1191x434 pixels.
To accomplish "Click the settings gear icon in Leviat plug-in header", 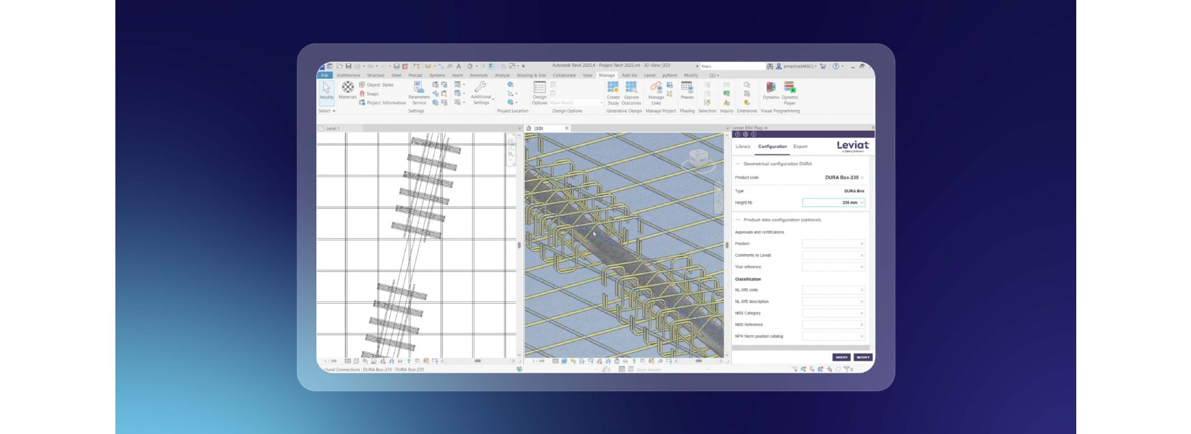I will tap(746, 134).
